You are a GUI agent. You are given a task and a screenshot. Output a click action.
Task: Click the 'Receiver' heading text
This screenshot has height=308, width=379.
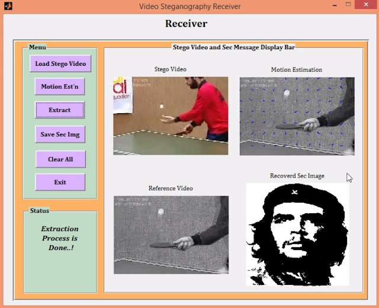pyautogui.click(x=186, y=24)
